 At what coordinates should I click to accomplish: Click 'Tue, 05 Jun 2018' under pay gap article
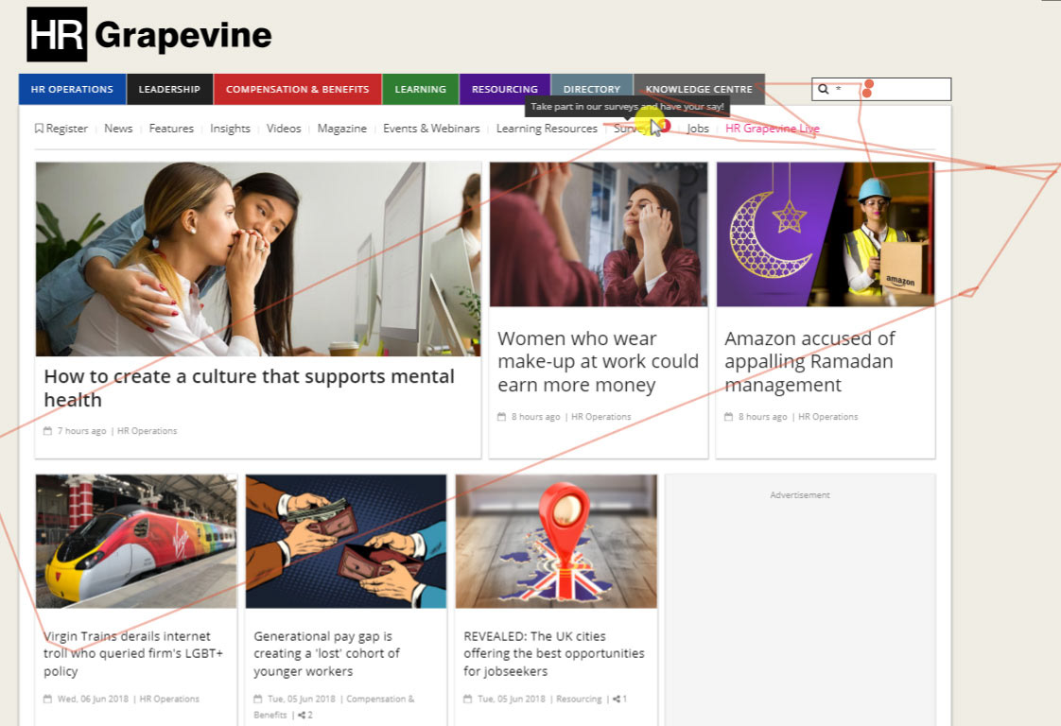pyautogui.click(x=302, y=699)
